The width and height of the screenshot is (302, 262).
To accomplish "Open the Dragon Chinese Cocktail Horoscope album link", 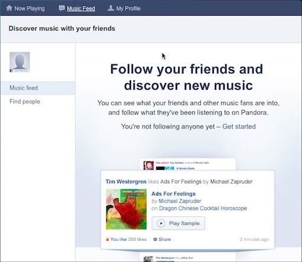I will click(203, 208).
